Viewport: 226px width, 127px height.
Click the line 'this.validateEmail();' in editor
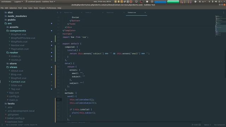82,99
